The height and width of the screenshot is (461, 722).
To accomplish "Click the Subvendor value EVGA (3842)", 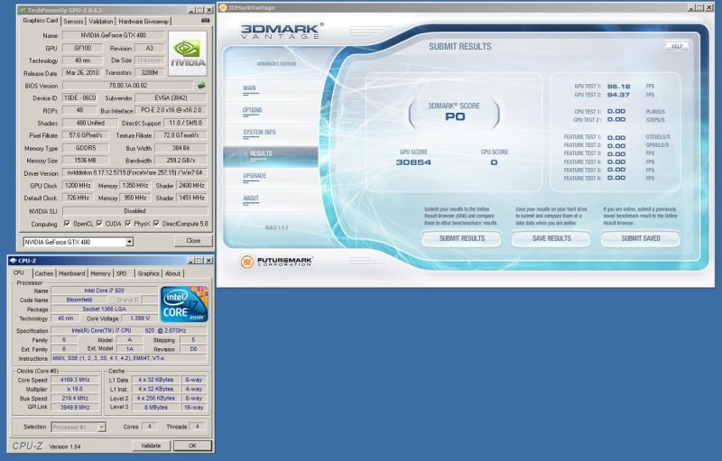I will click(171, 98).
